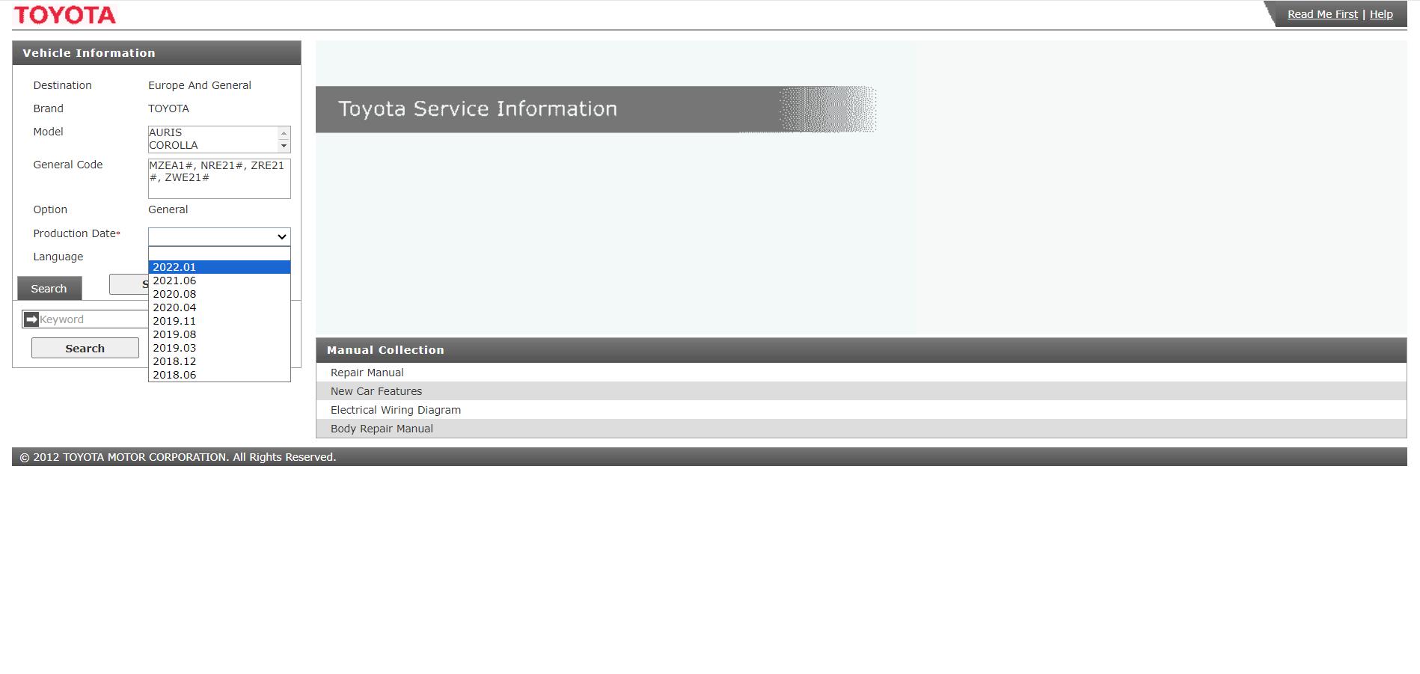Choose production date 2018.06
This screenshot has height=674, width=1420.
pos(219,375)
